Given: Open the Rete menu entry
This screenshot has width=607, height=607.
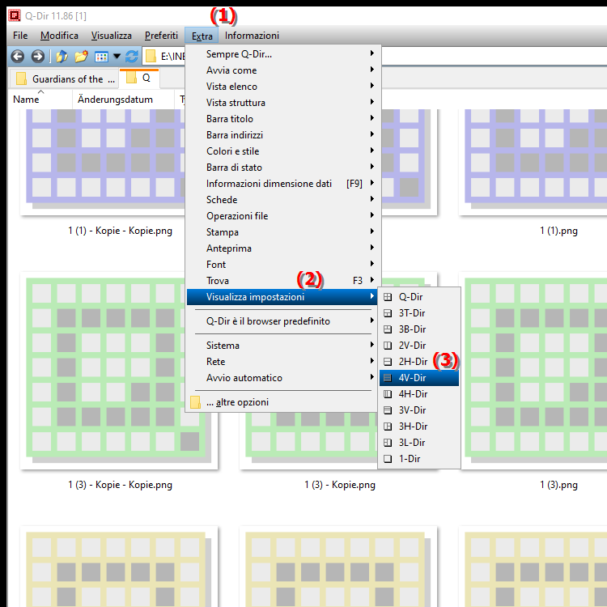Looking at the screenshot, I should [x=282, y=362].
